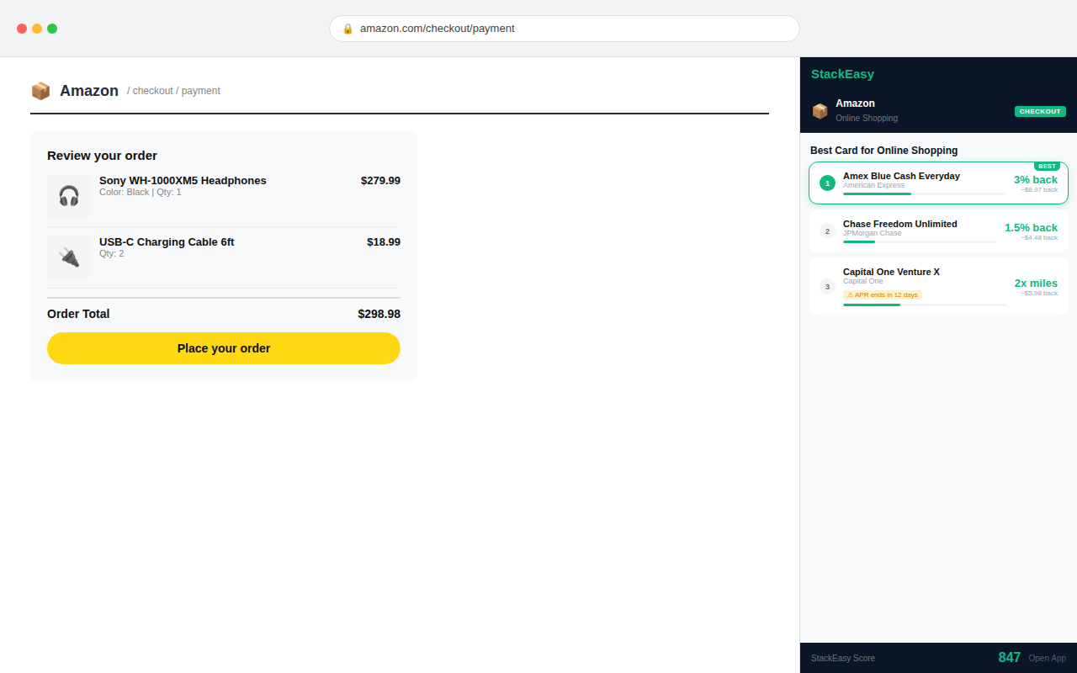Image resolution: width=1077 pixels, height=673 pixels.
Task: Click the Amazon package logo icon
Action: click(40, 91)
